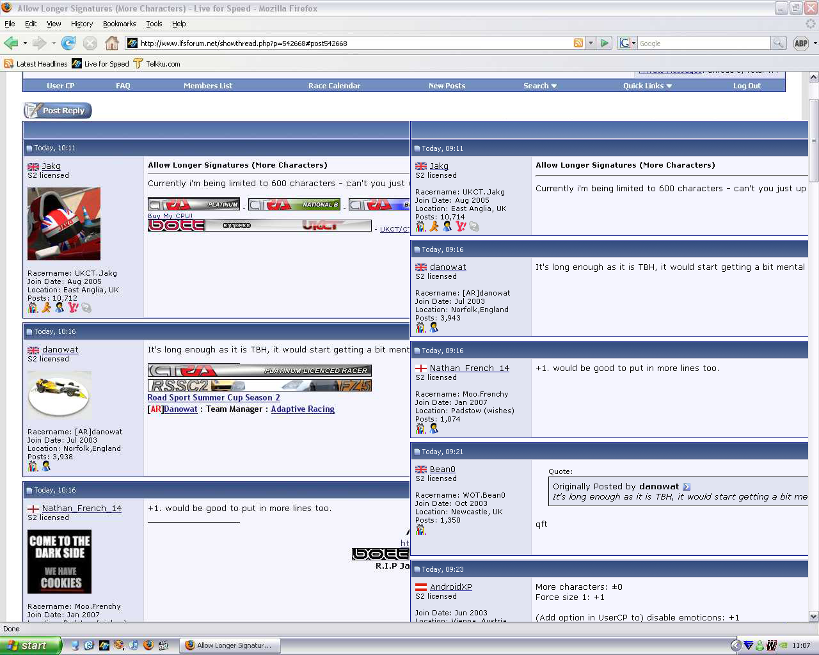
Task: Open the Telkku.com bookmark
Action: (157, 64)
